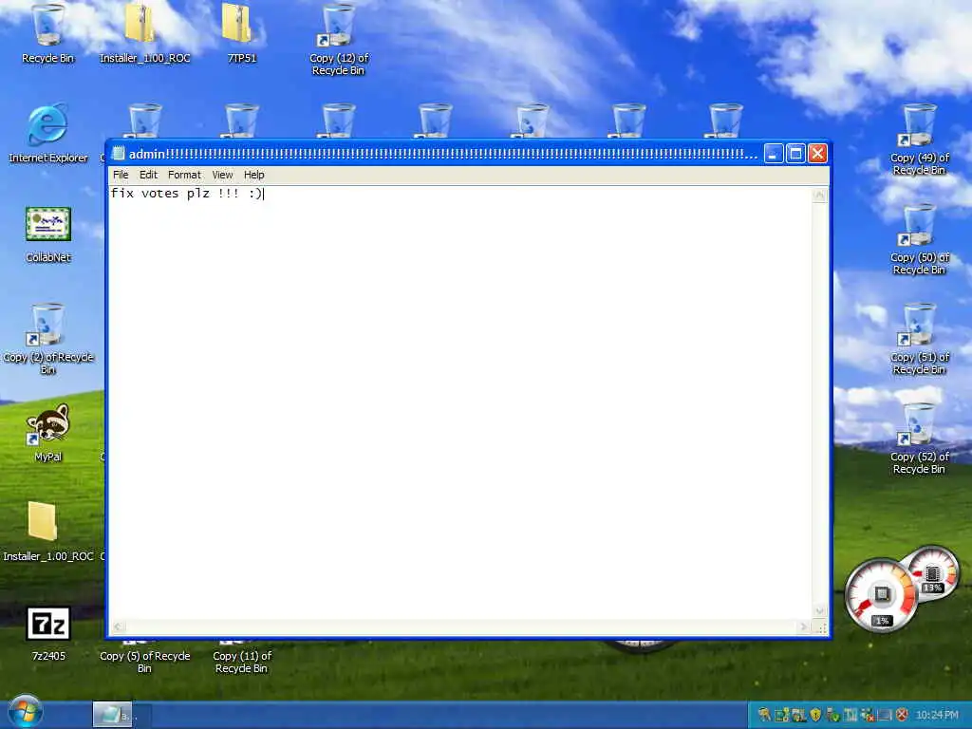Click the keys icon in system tray
The width and height of the screenshot is (972, 729).
coord(764,715)
